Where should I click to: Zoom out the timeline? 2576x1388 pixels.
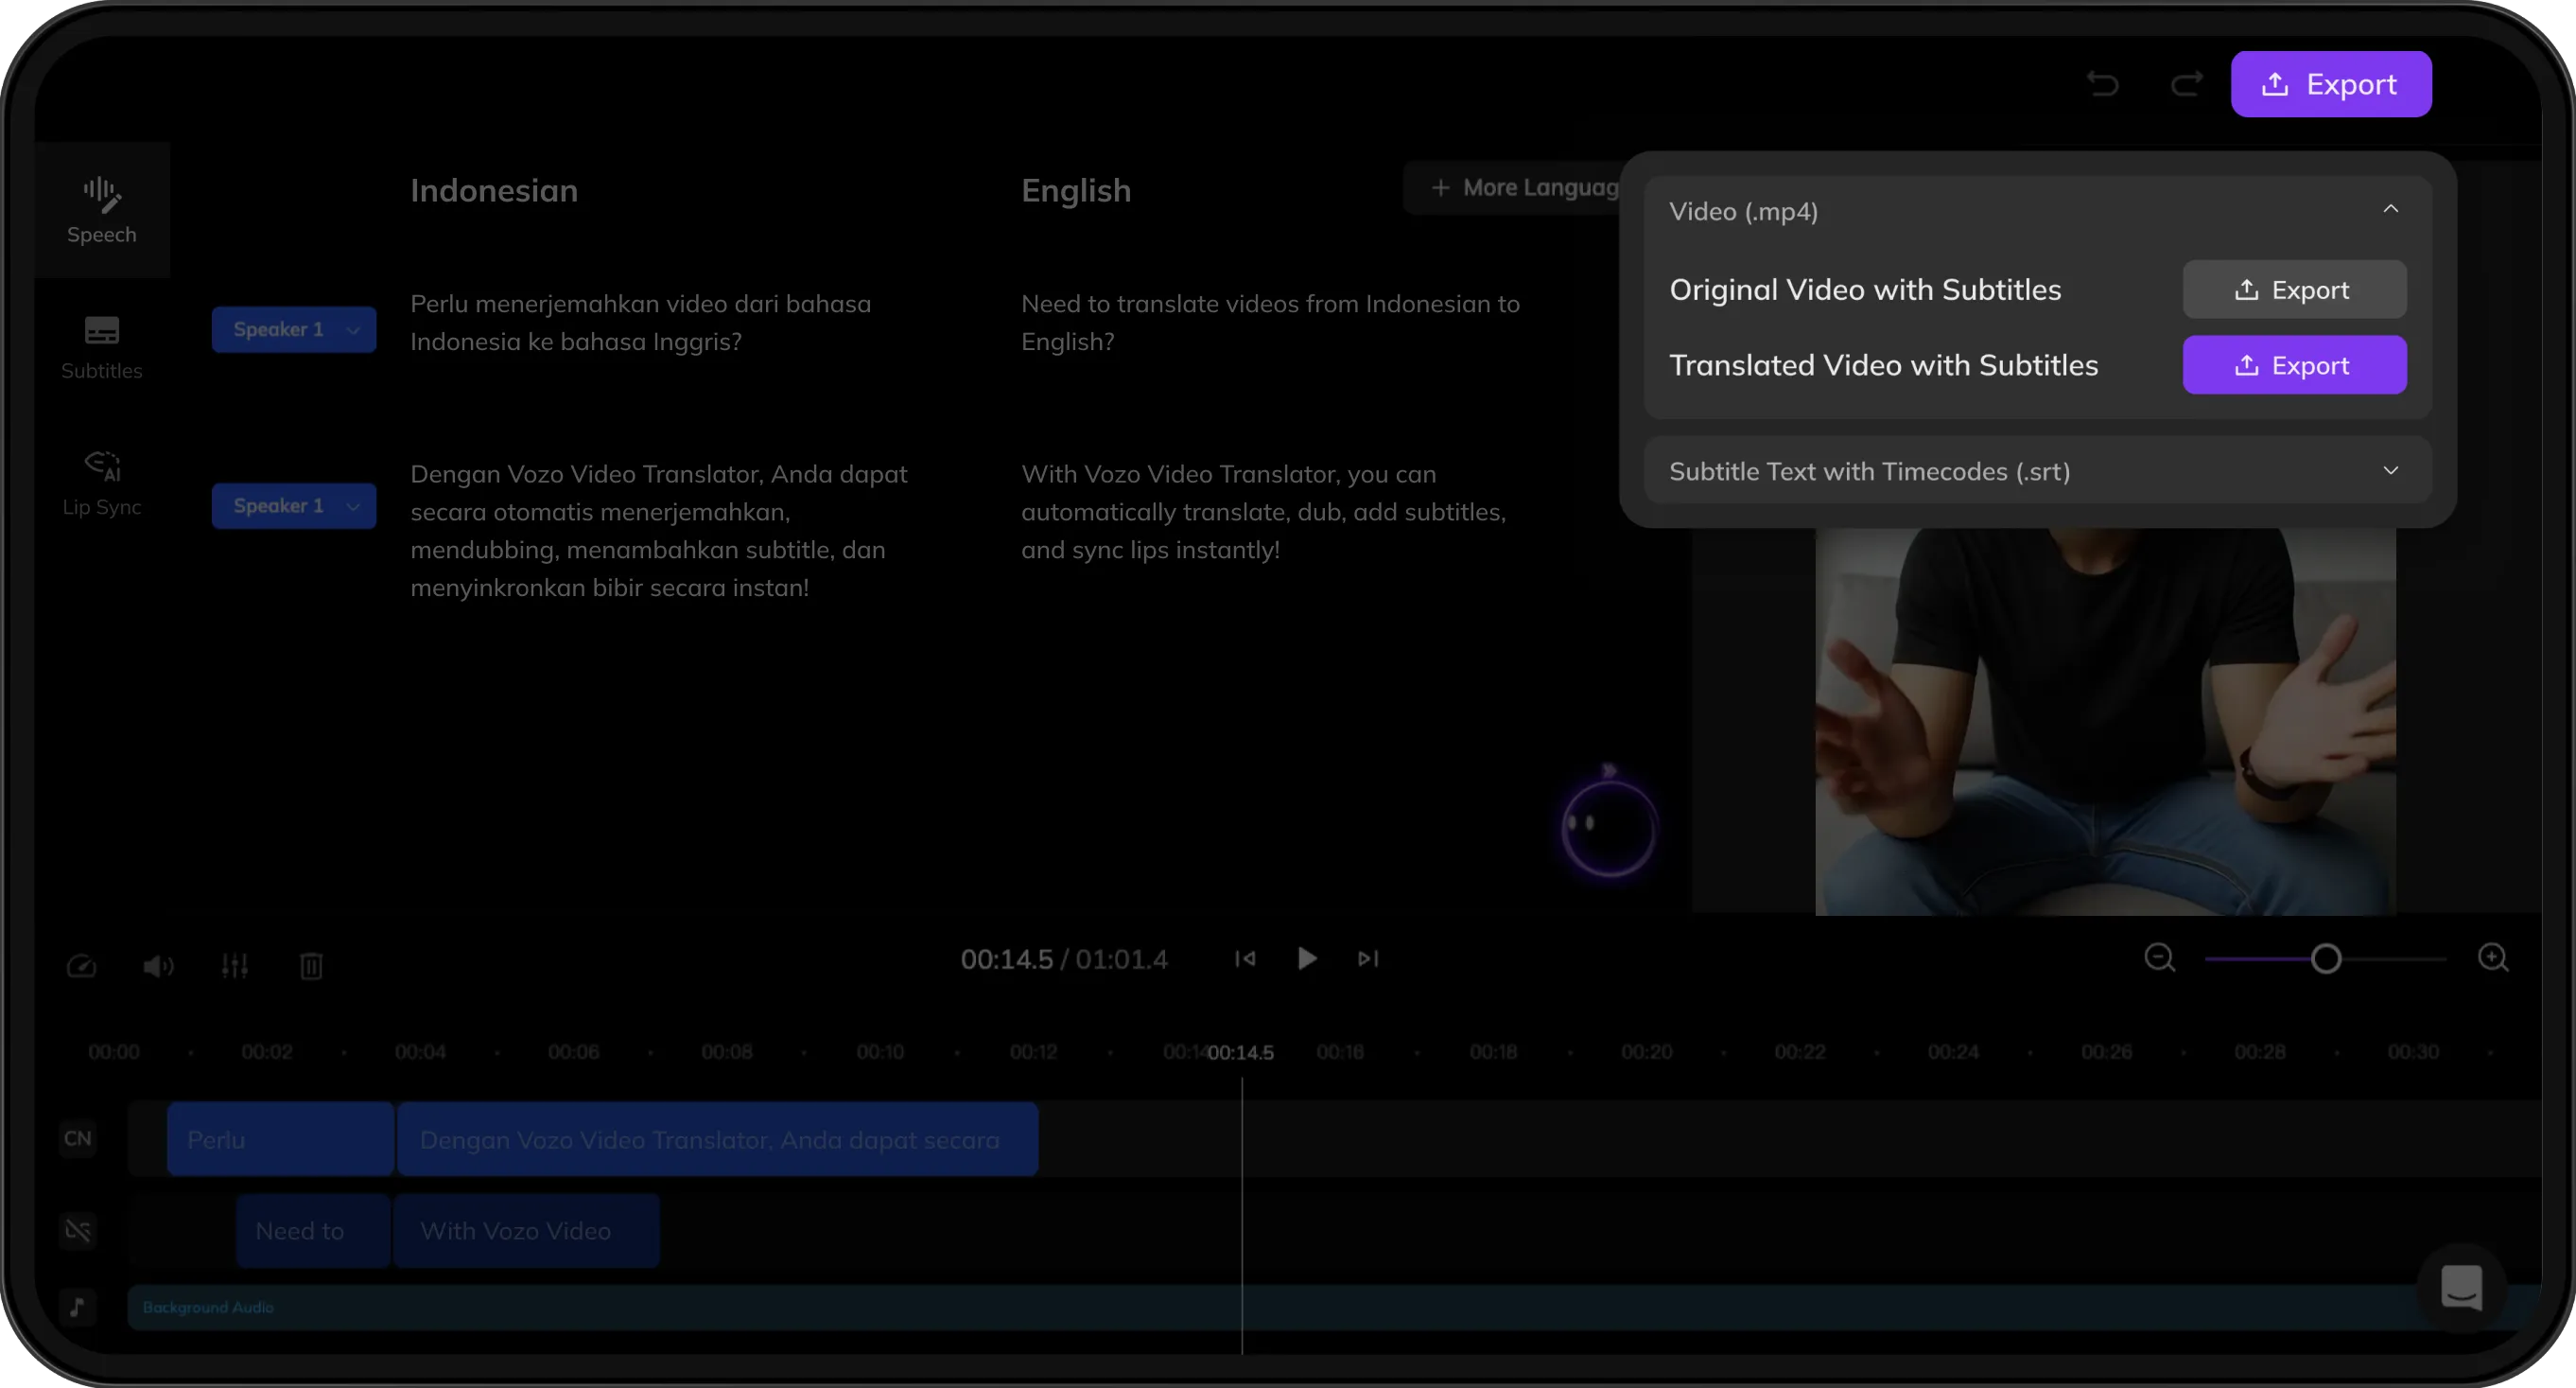2160,958
